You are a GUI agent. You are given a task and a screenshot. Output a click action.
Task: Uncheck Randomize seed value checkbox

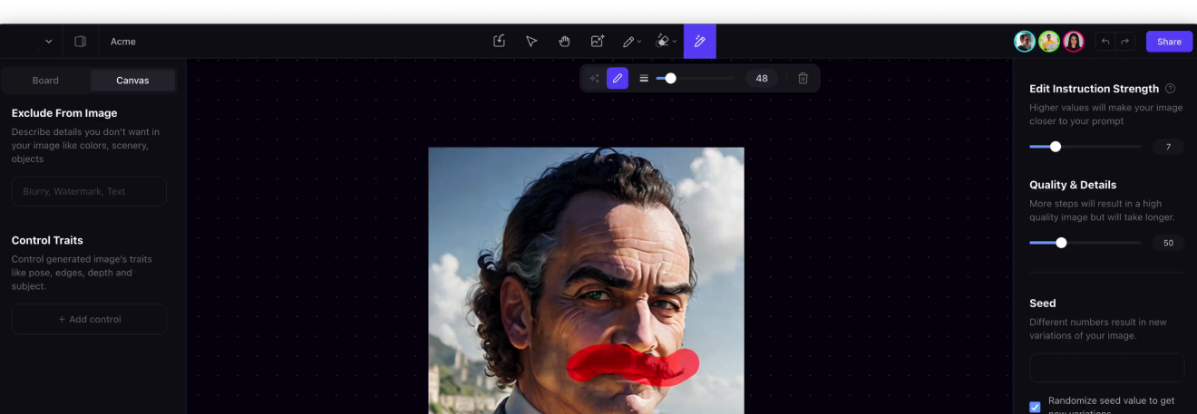[x=1035, y=407]
